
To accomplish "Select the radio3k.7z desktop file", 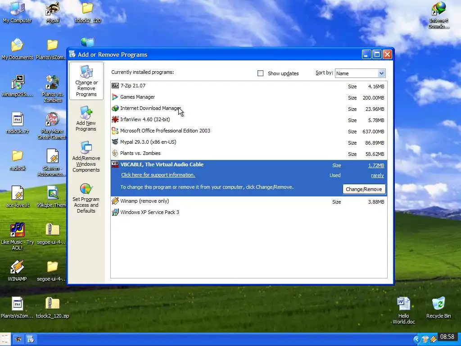I will [x=17, y=123].
